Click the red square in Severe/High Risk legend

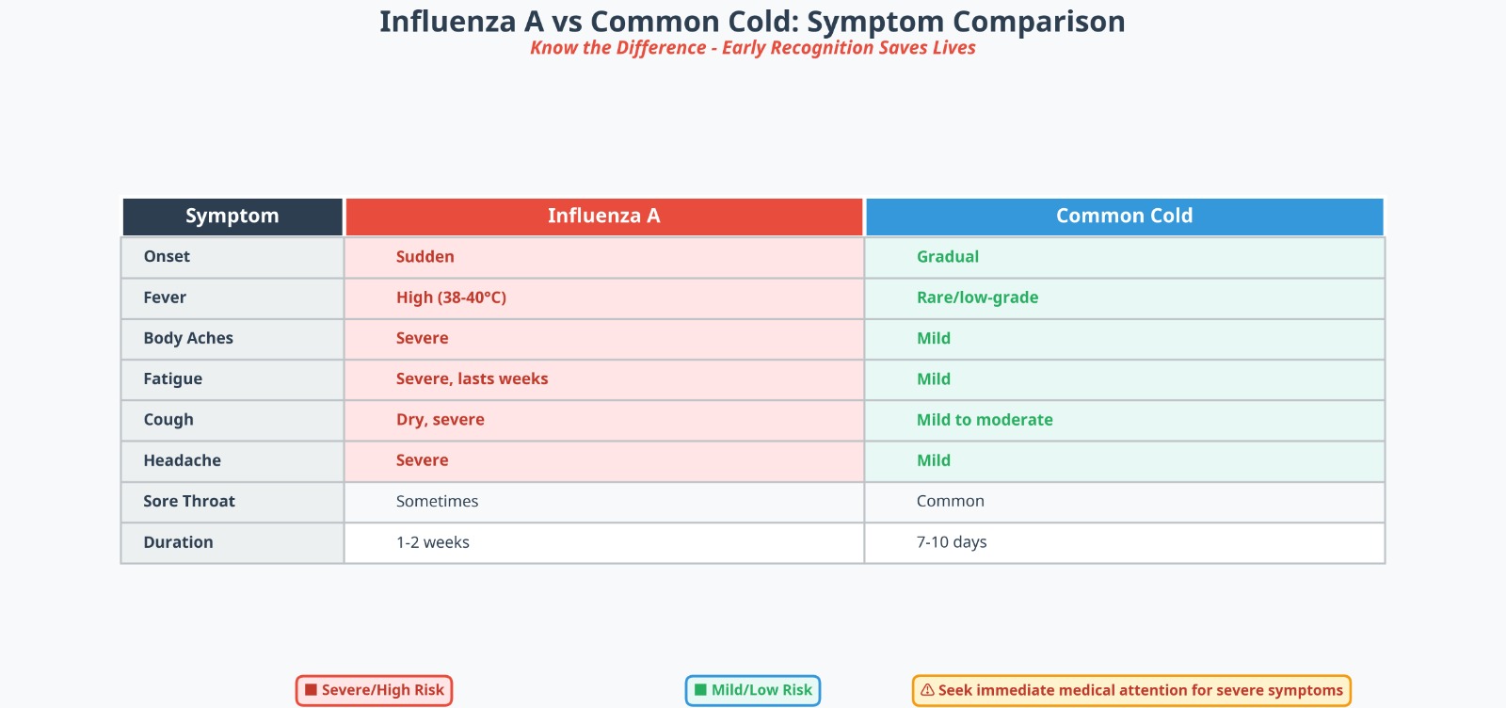click(311, 690)
